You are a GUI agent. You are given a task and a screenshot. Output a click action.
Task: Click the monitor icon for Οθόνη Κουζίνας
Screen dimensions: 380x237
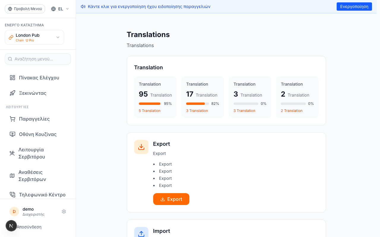pos(12,134)
